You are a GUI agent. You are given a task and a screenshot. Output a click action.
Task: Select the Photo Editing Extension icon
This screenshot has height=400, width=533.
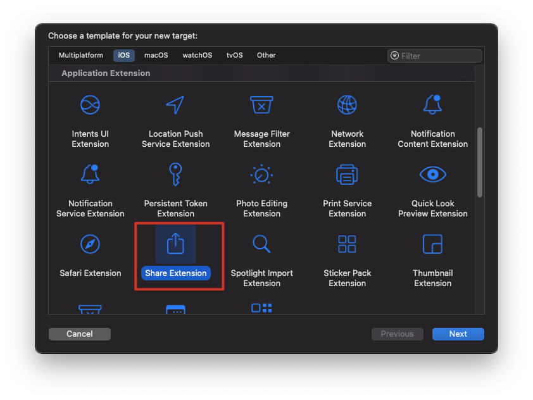pyautogui.click(x=261, y=175)
